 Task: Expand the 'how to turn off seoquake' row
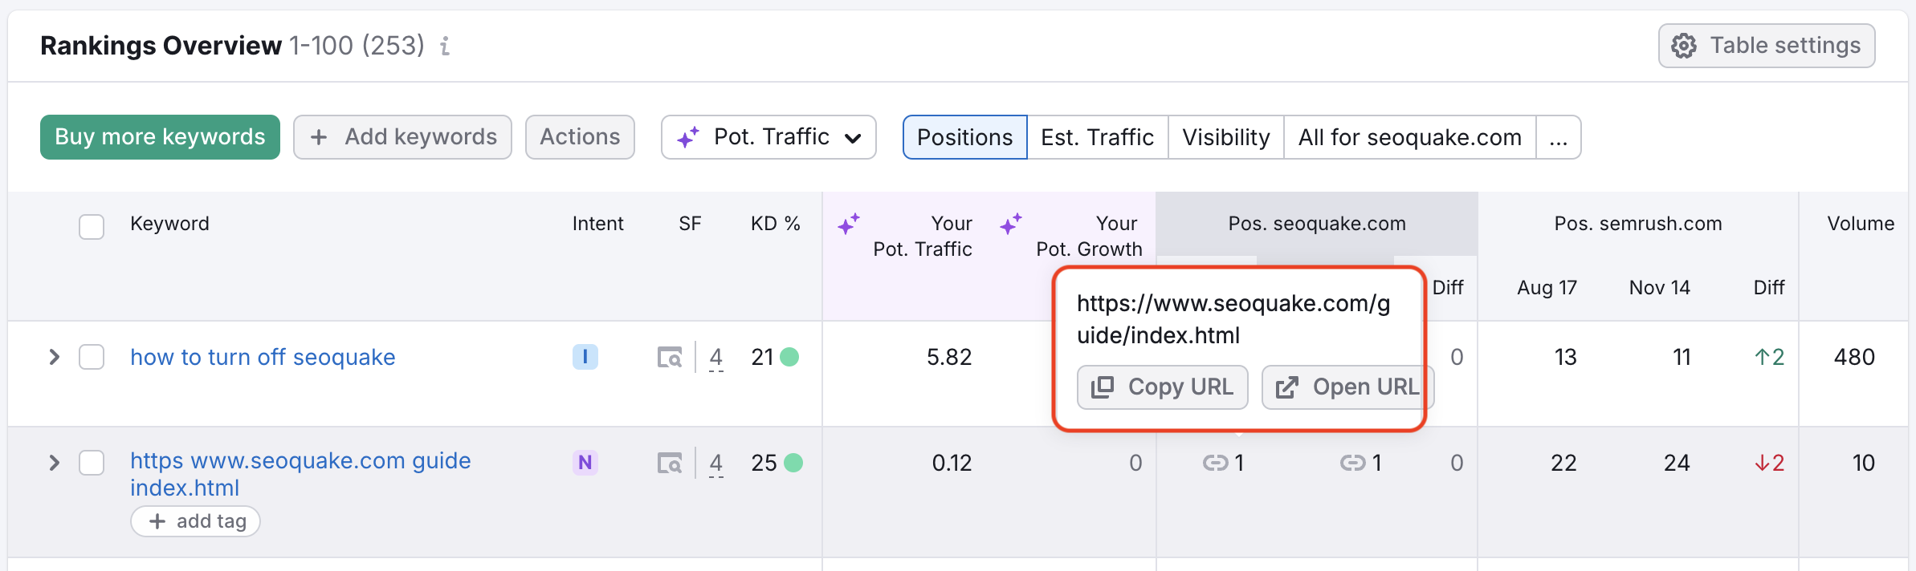click(x=54, y=357)
